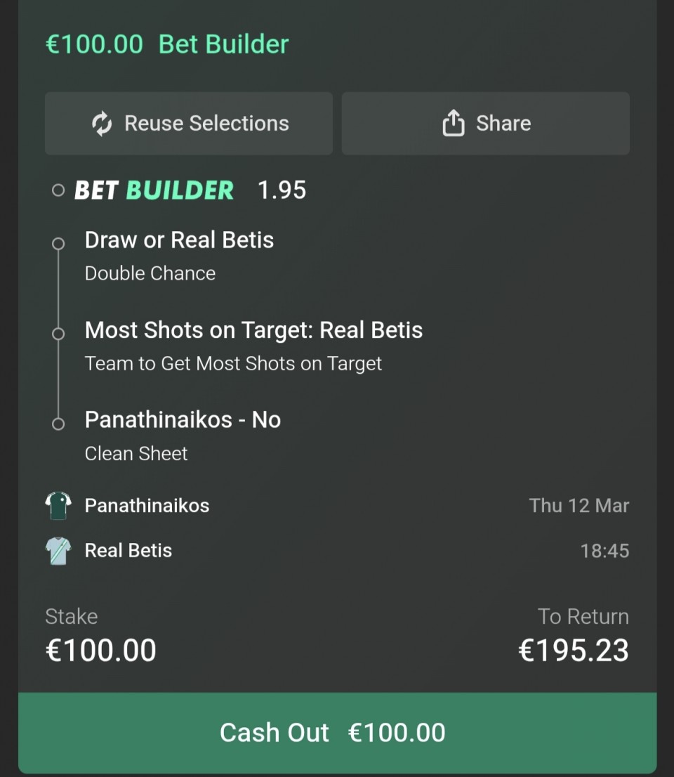
Task: Open the Real Betis team name link
Action: [x=128, y=551]
